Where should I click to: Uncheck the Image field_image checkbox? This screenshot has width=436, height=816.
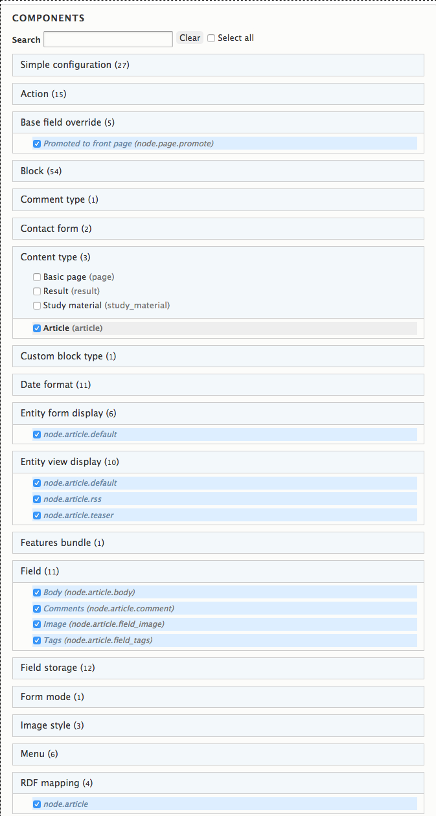pyautogui.click(x=37, y=624)
